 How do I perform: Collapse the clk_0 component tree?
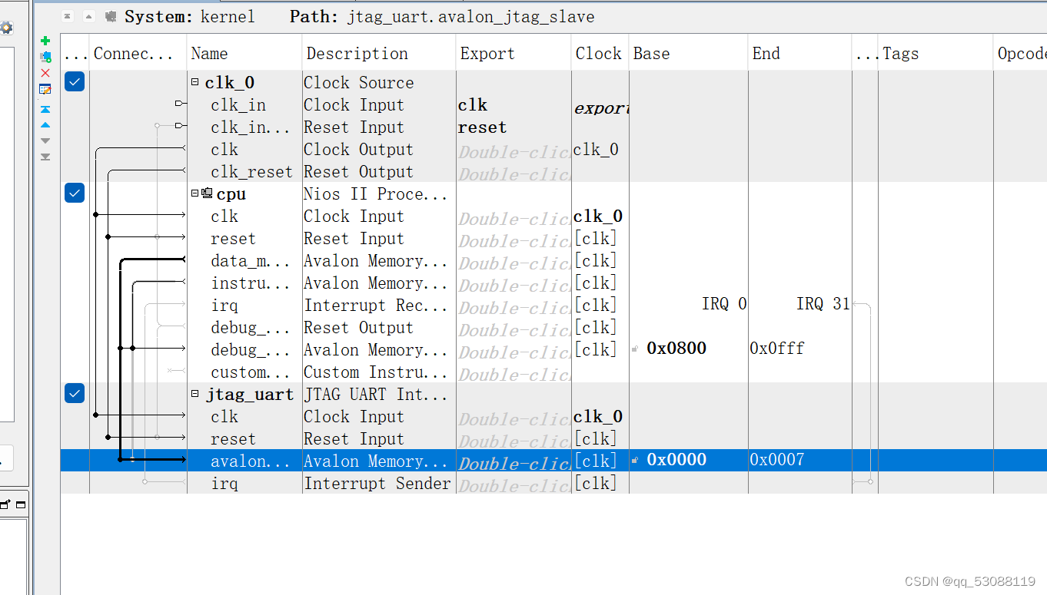tap(194, 81)
